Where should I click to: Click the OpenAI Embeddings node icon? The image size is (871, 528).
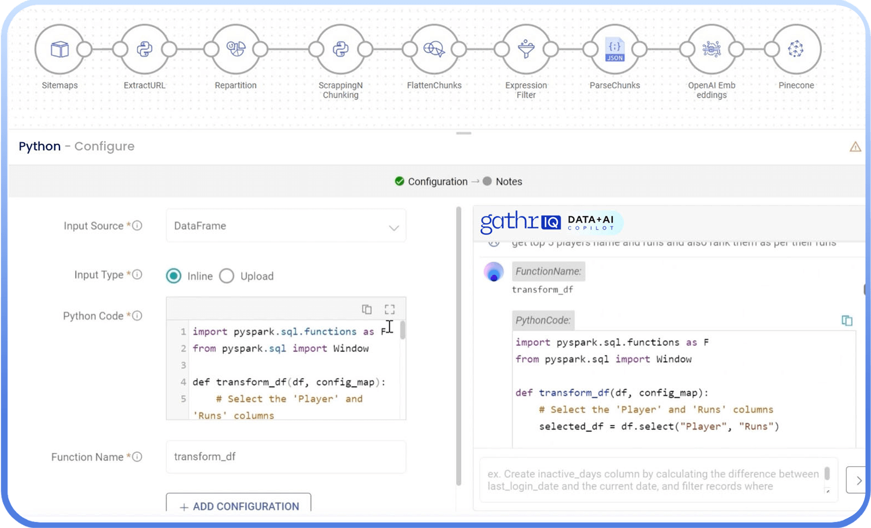712,50
